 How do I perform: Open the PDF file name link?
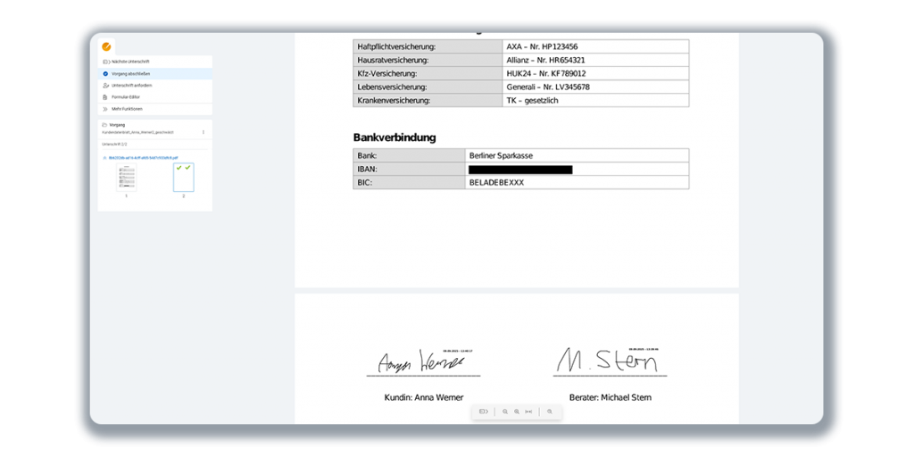click(x=142, y=156)
